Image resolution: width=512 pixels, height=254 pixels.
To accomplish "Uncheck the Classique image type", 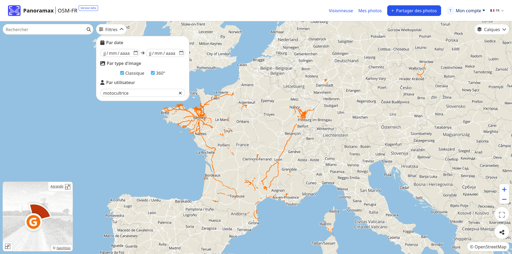I will (122, 73).
